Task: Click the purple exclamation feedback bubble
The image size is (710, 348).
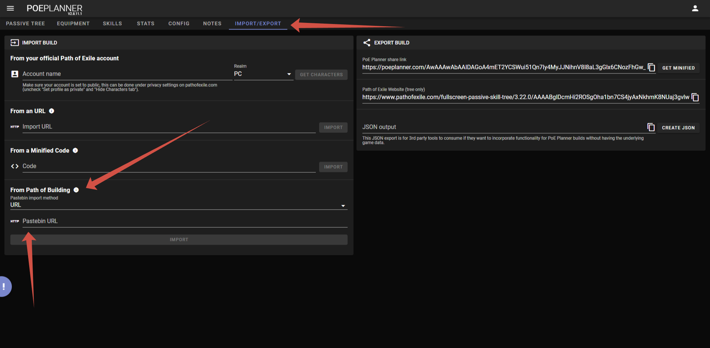Action: pyautogui.click(x=5, y=286)
